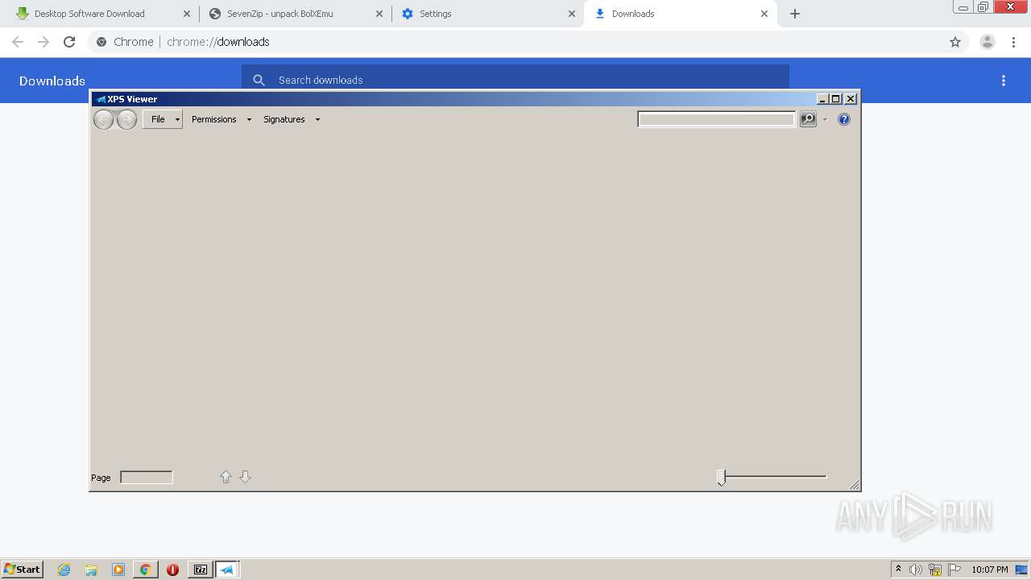Open Chrome from the taskbar

point(145,570)
